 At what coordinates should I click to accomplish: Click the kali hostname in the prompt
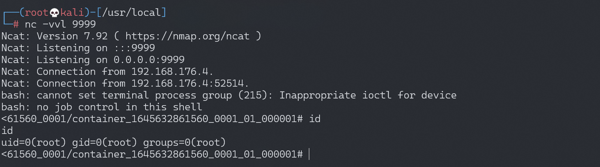[72, 13]
